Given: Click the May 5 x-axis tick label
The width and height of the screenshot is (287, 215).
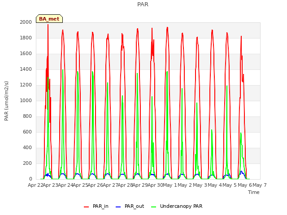Looking at the screenshot, I should pyautogui.click(x=230, y=185).
